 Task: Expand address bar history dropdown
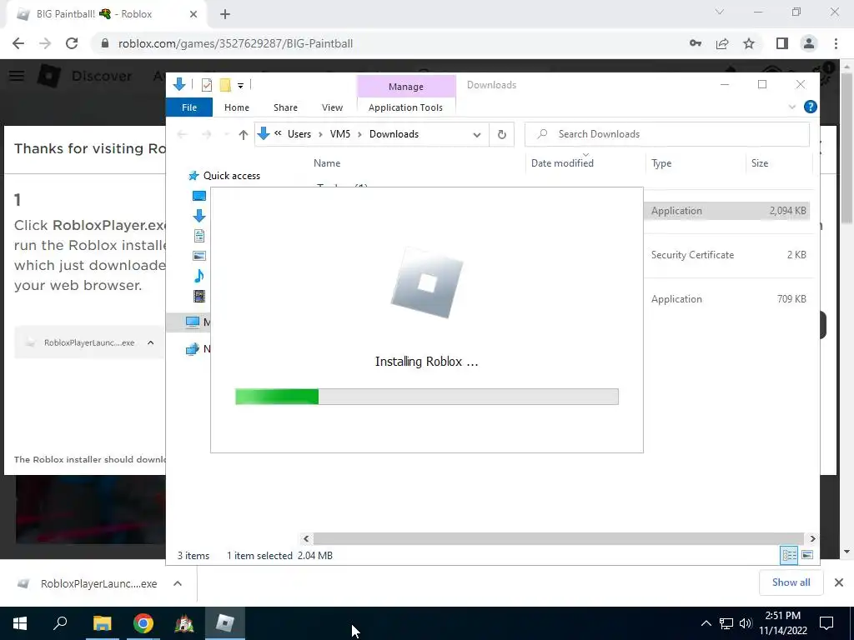[x=476, y=134]
